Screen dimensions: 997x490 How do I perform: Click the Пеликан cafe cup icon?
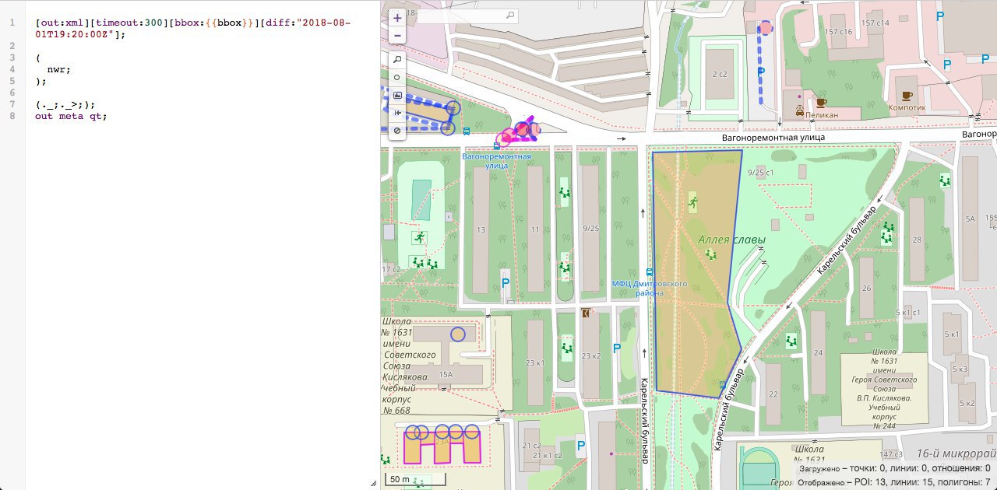821,102
